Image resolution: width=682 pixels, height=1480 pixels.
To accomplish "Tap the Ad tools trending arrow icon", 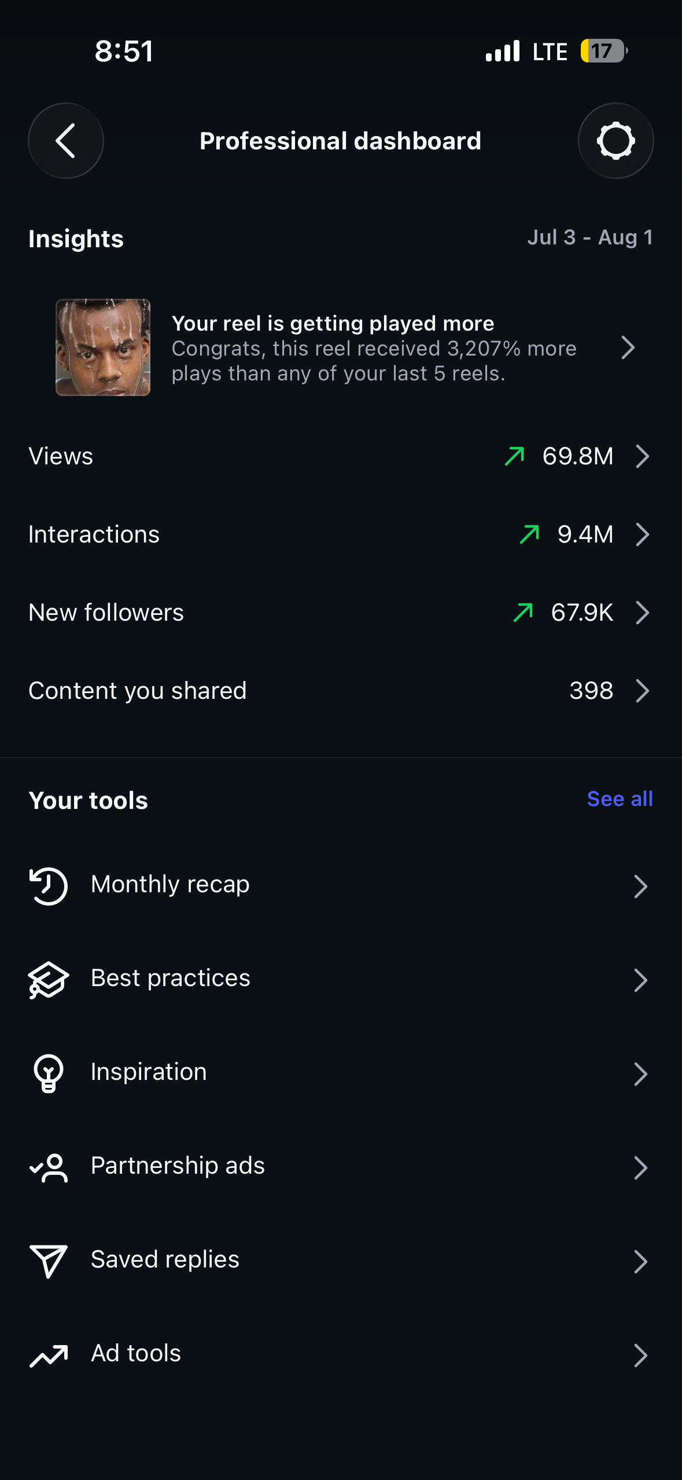I will 49,1355.
